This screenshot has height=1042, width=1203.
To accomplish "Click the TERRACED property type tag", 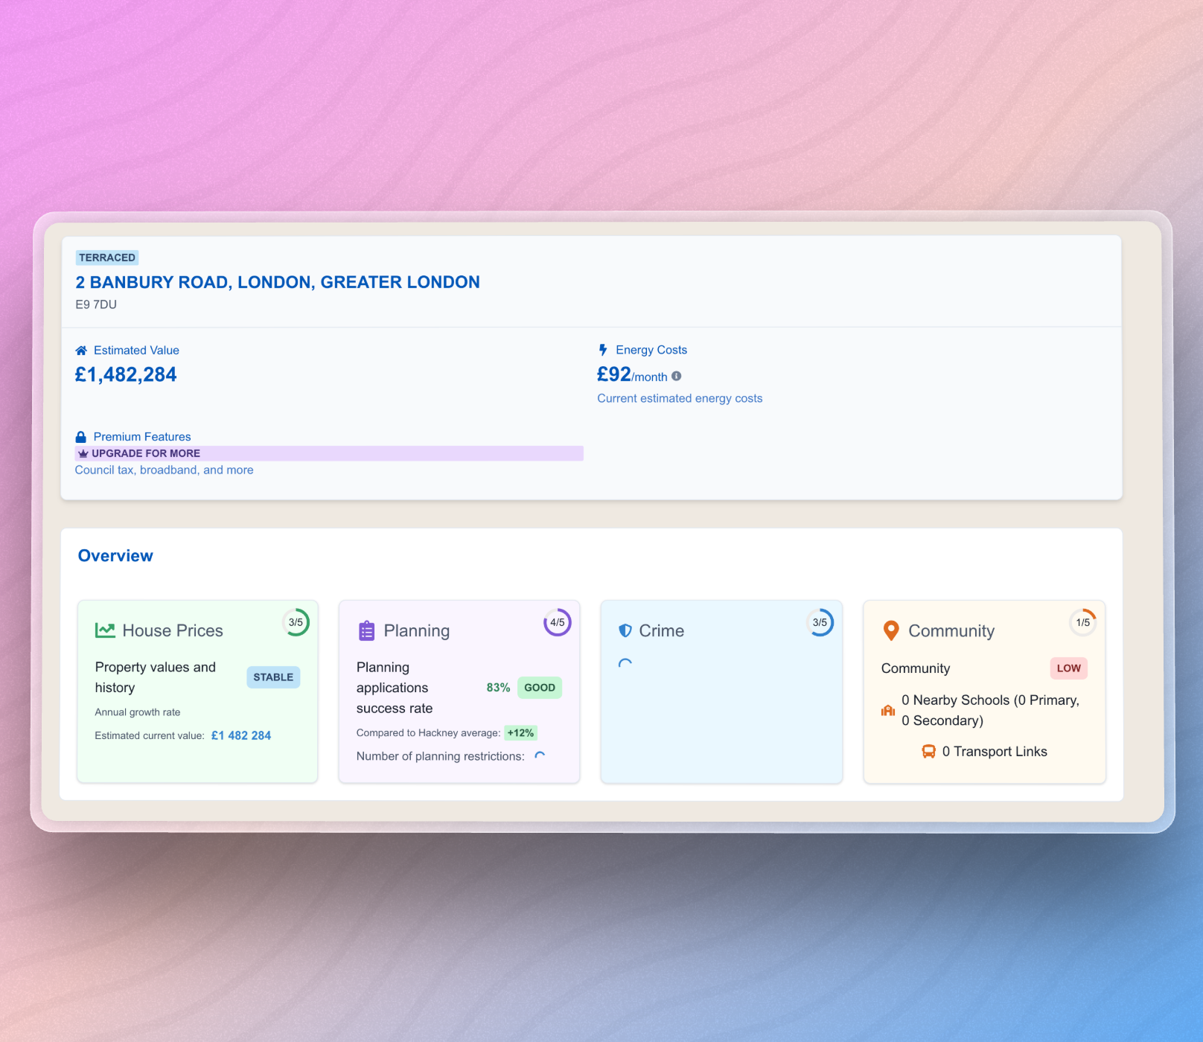I will pos(107,258).
